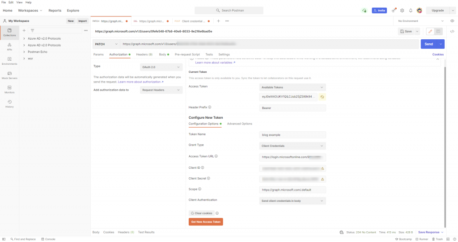Click the Invite button
The image size is (458, 242).
pyautogui.click(x=379, y=11)
